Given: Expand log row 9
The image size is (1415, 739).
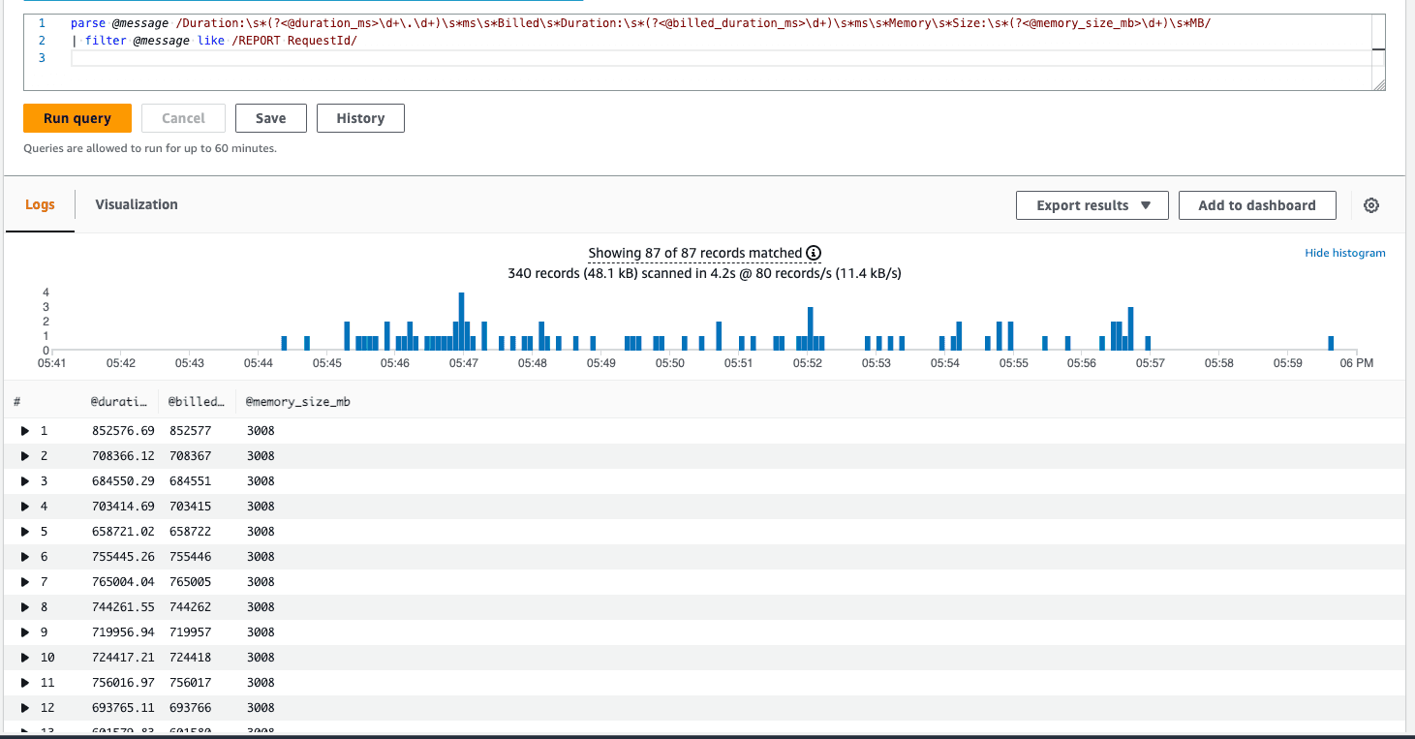Looking at the screenshot, I should click(x=25, y=631).
